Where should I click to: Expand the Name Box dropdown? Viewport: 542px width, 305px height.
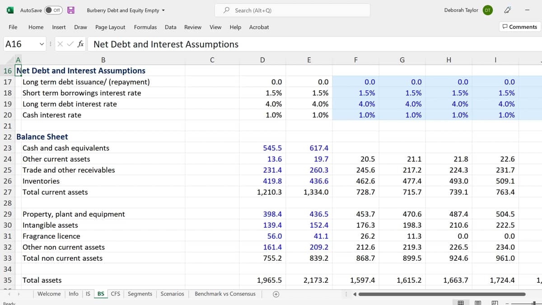[x=42, y=44]
